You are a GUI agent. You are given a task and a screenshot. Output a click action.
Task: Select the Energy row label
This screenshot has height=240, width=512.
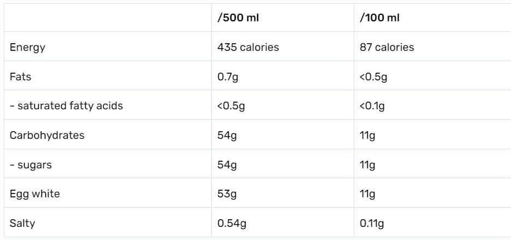(x=27, y=48)
